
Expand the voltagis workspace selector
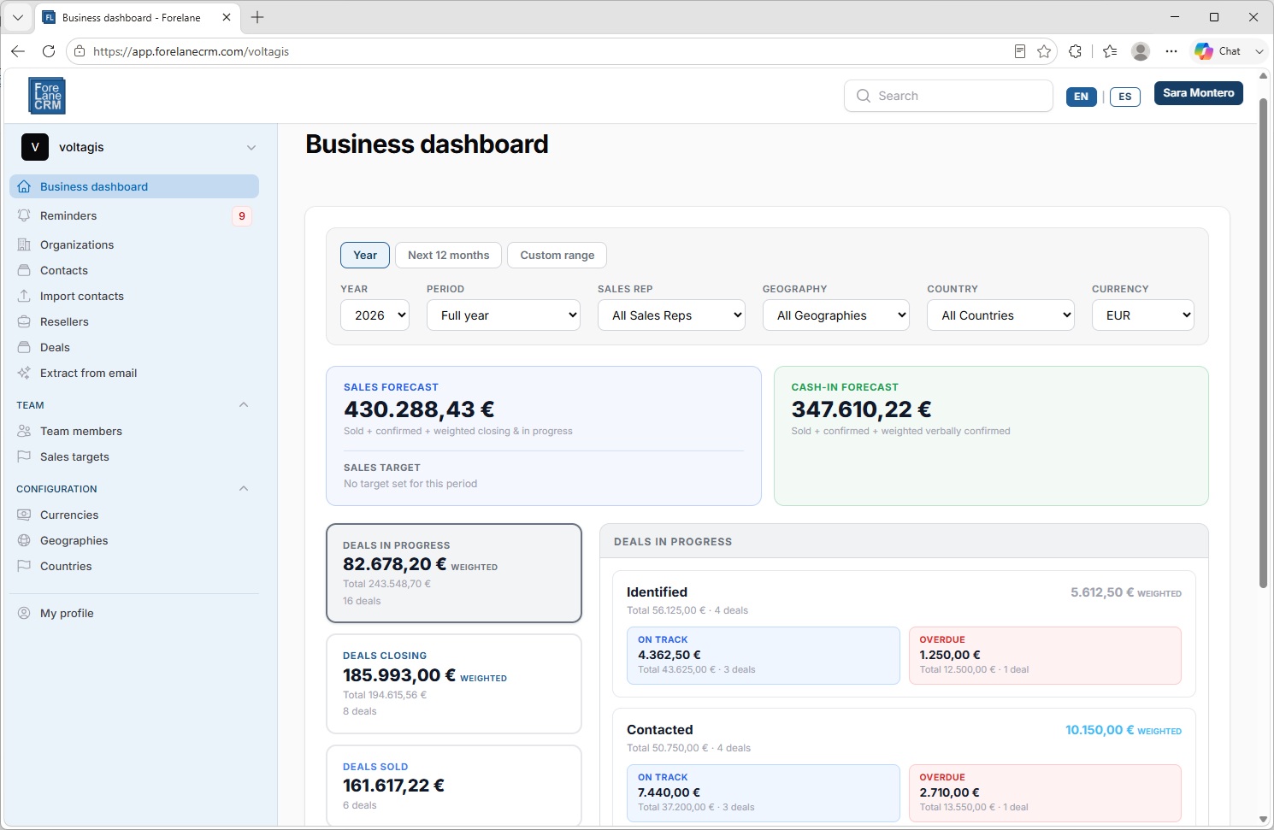click(x=251, y=147)
